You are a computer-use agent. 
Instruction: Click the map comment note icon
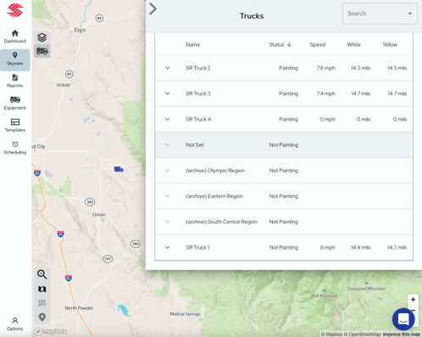(x=42, y=303)
